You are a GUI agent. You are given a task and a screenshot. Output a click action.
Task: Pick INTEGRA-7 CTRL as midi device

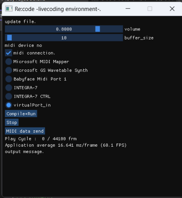(9, 96)
